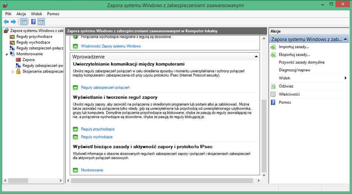Click the Właściwości icon in the Akcje pane
Image resolution: width=352 pixels, height=194 pixels.
pyautogui.click(x=273, y=94)
